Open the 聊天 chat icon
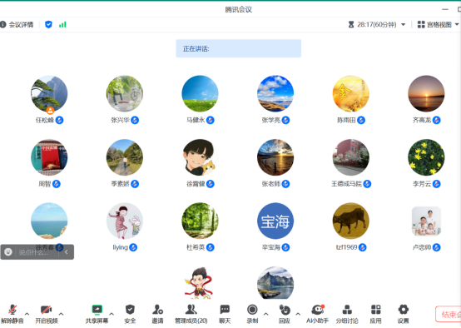 tap(225, 310)
